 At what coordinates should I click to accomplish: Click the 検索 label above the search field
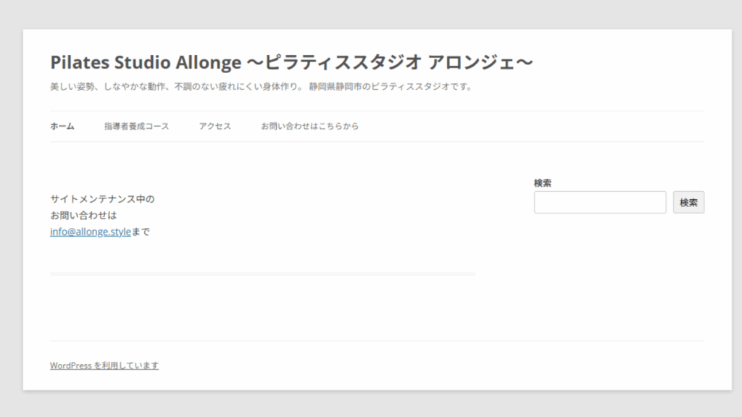tap(542, 183)
